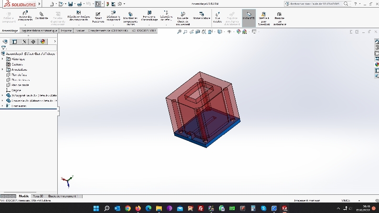The width and height of the screenshot is (379, 213).
Task: Switch to the Evaluer ribbon tab
Action: [80, 30]
